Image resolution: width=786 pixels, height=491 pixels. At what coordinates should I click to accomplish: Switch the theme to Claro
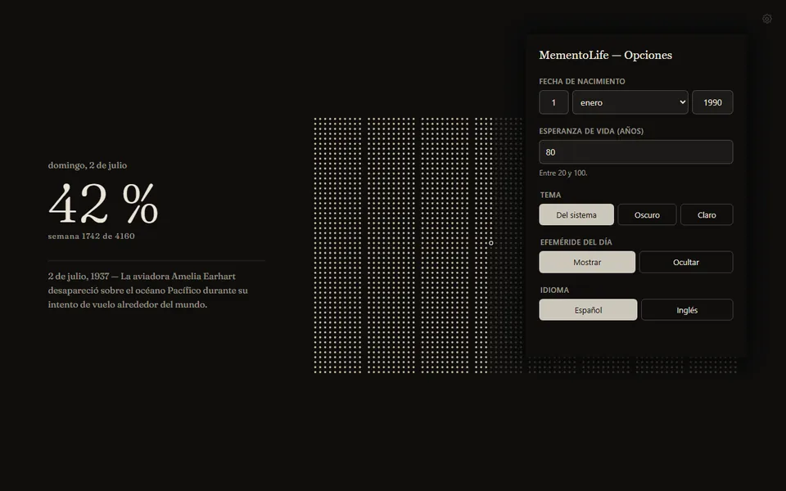[x=707, y=214]
